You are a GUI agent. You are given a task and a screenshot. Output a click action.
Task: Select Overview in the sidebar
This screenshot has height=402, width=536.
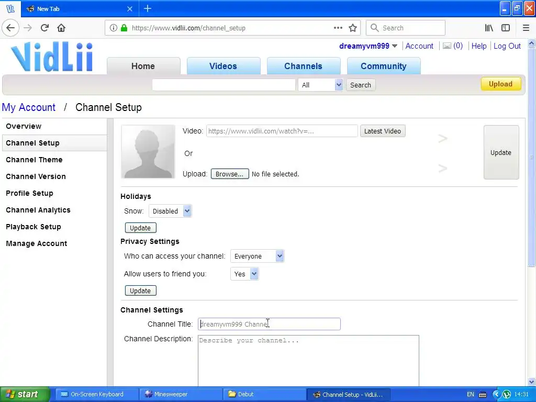[x=54, y=126]
